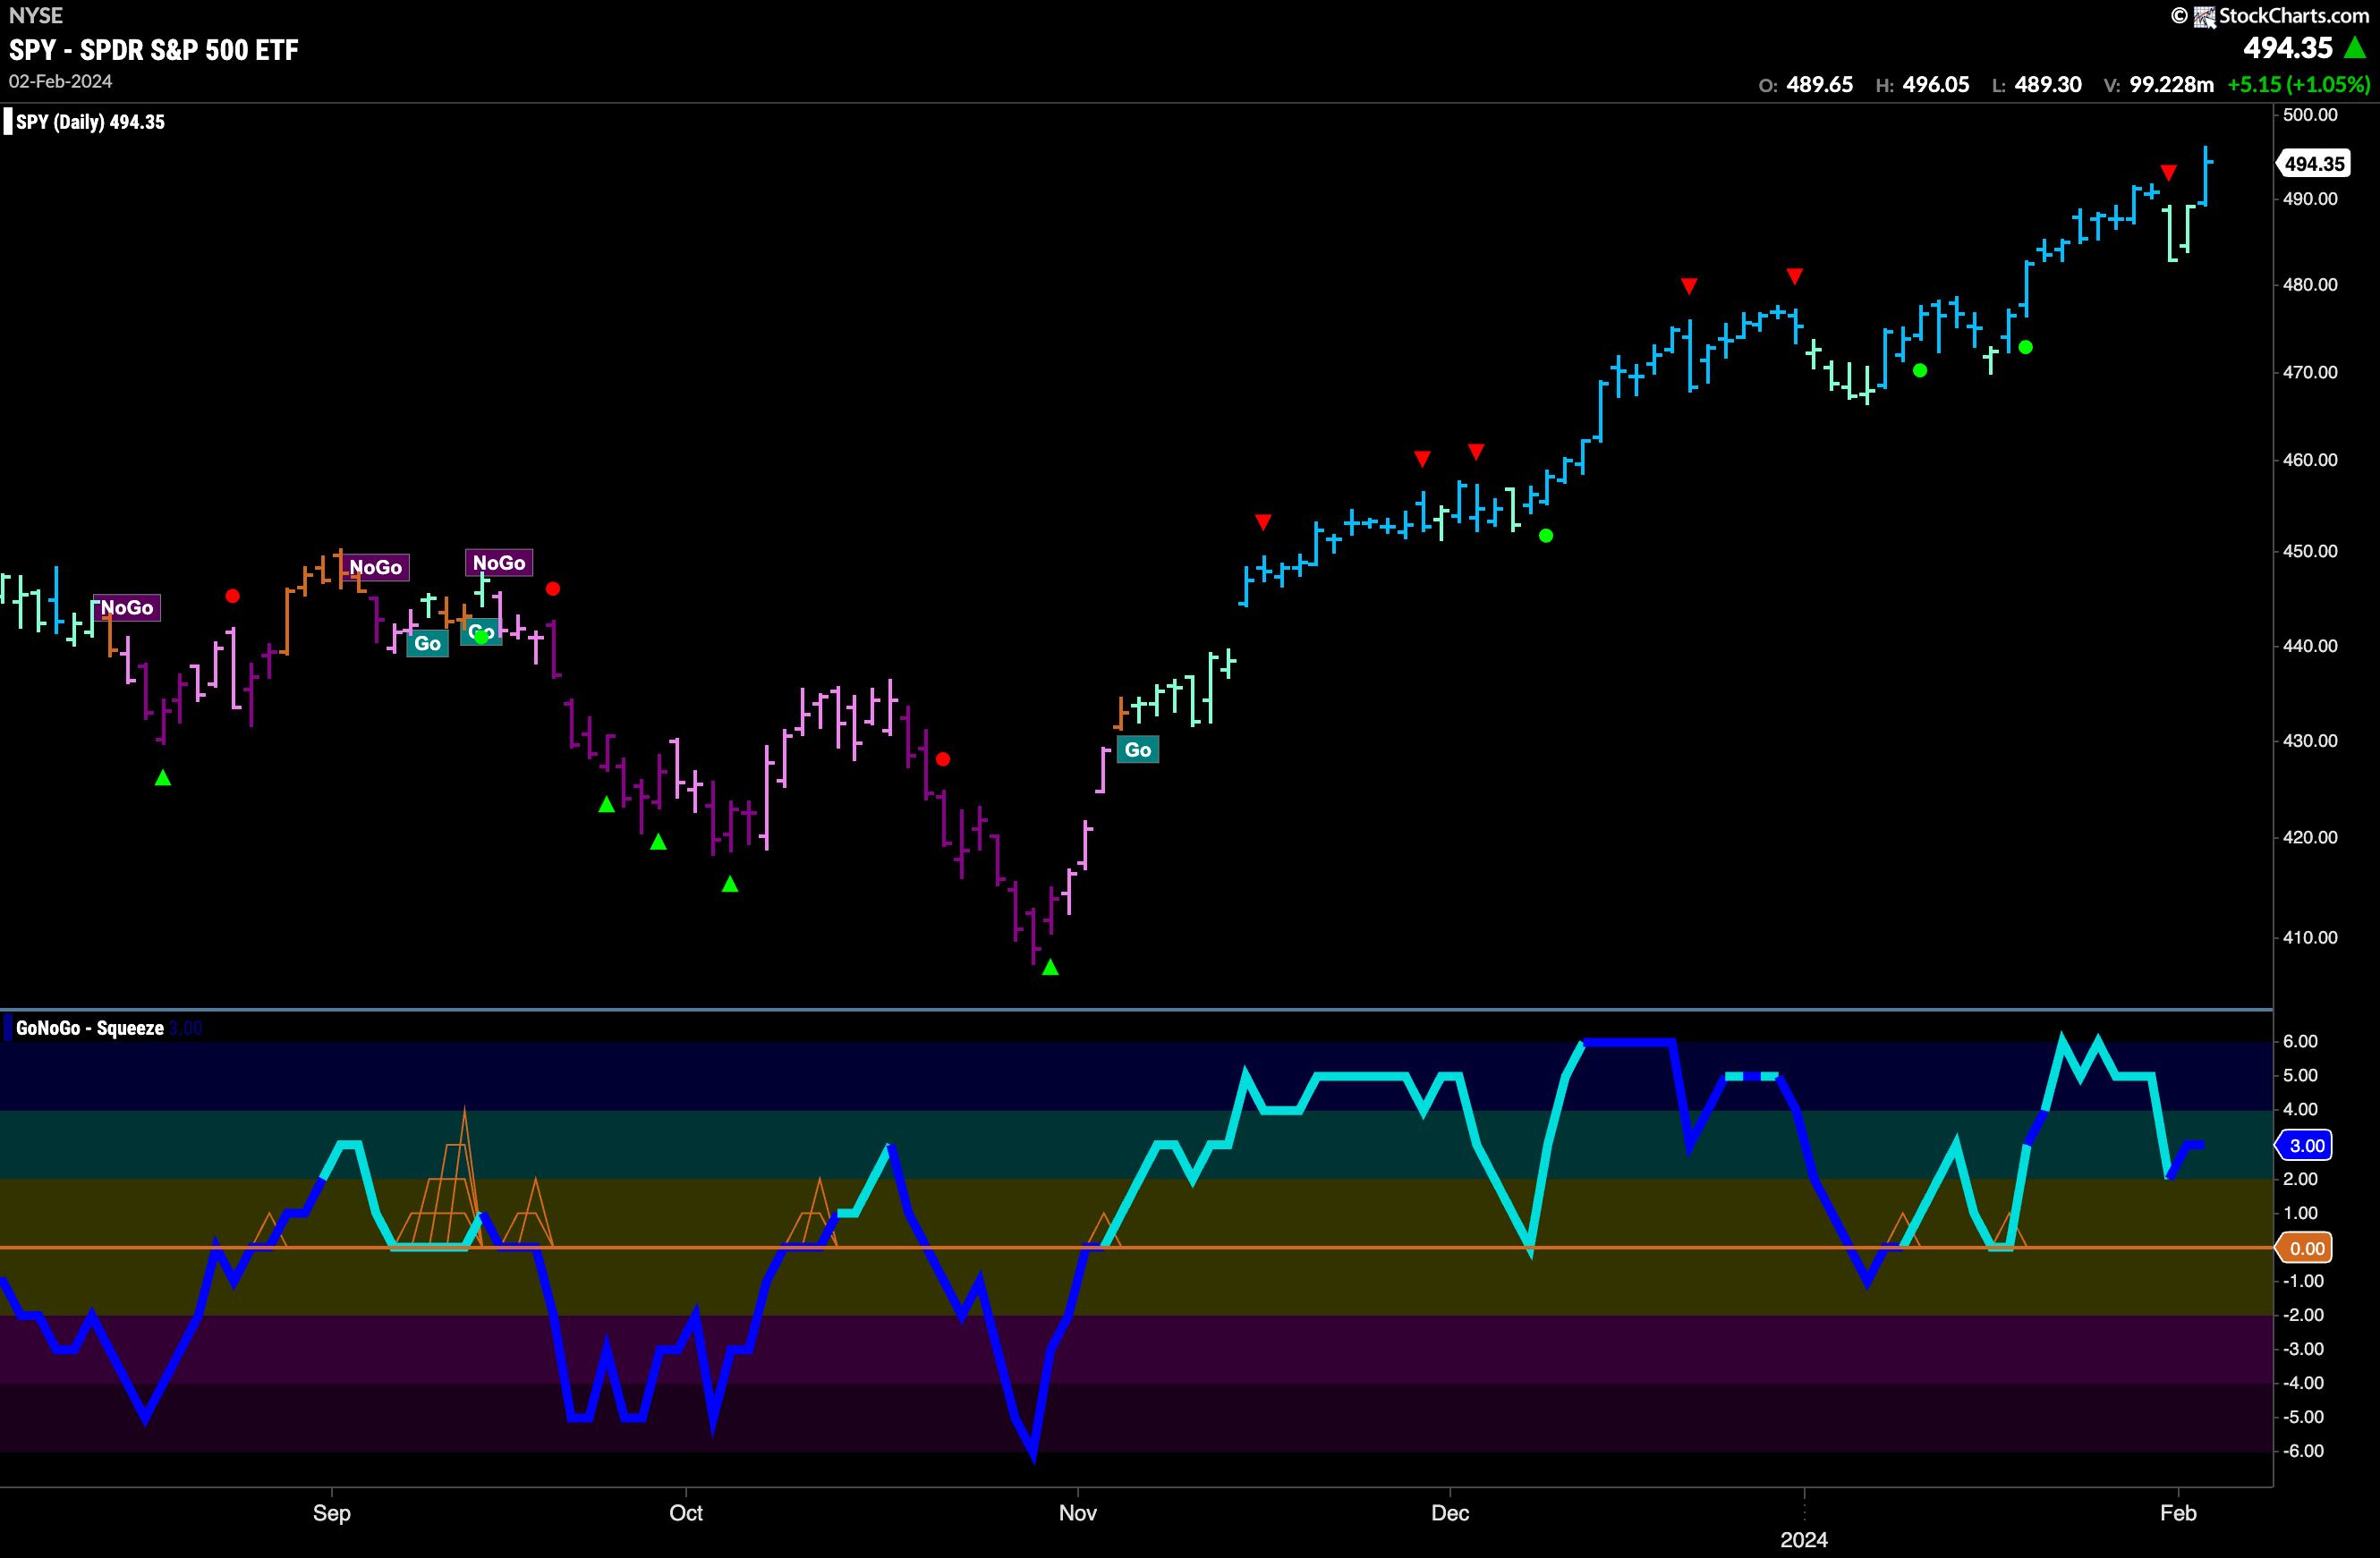2380x1558 pixels.
Task: Click the green triangle under August low
Action: pos(163,777)
